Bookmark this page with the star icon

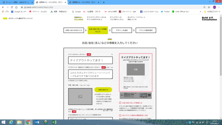click(209, 7)
